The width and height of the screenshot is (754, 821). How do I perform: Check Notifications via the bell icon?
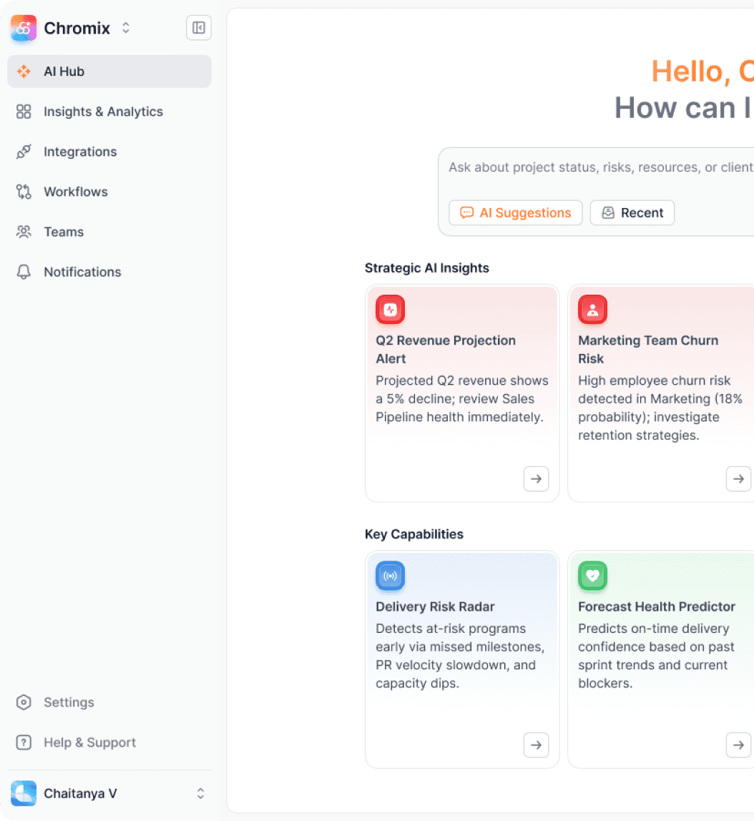point(24,272)
